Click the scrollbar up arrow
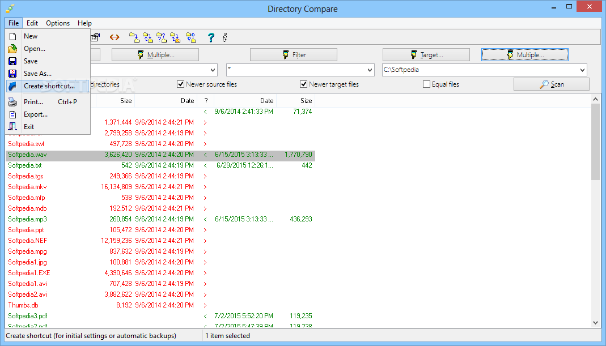The height and width of the screenshot is (346, 606). coord(596,99)
